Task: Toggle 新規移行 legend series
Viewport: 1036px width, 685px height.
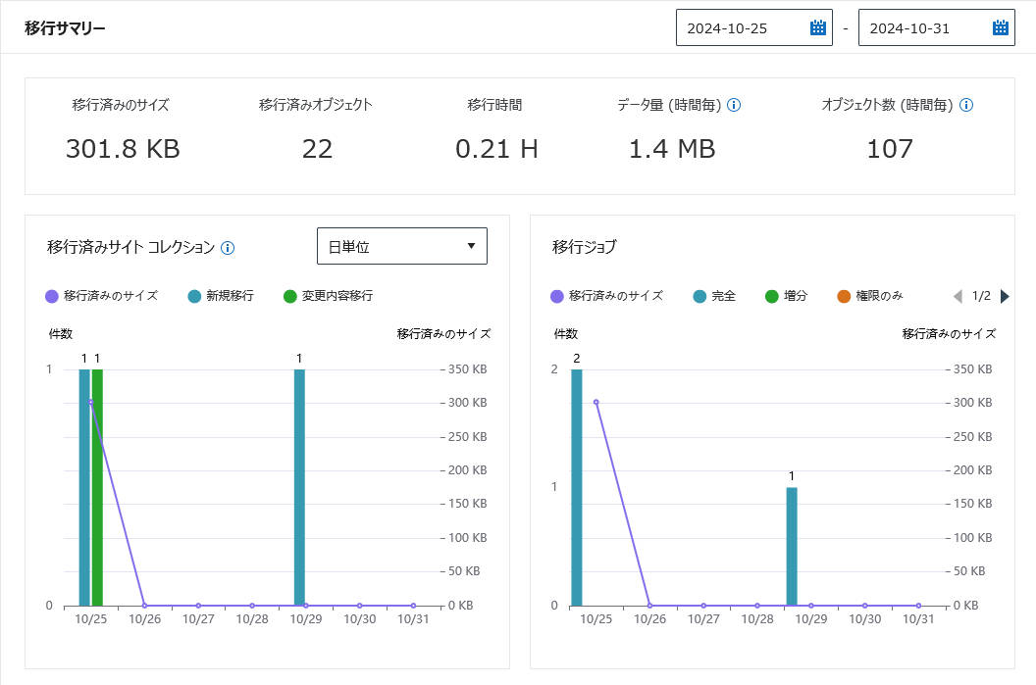Action: (x=221, y=296)
